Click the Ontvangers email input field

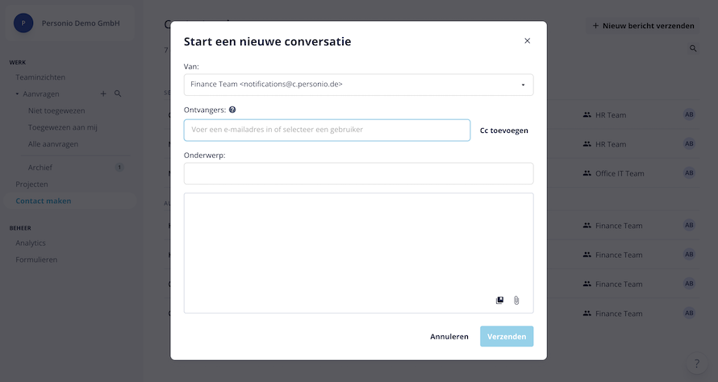click(x=327, y=131)
